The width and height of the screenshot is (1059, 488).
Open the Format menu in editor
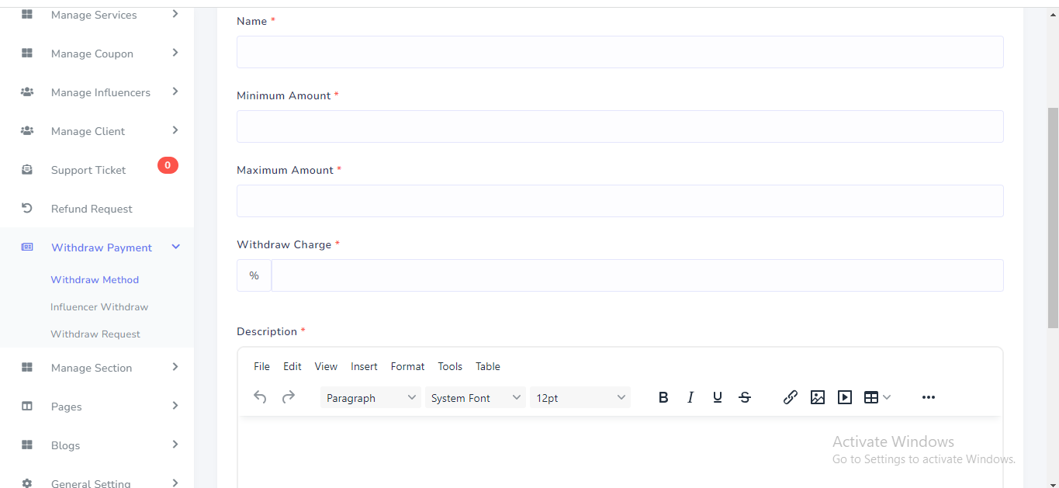407,367
